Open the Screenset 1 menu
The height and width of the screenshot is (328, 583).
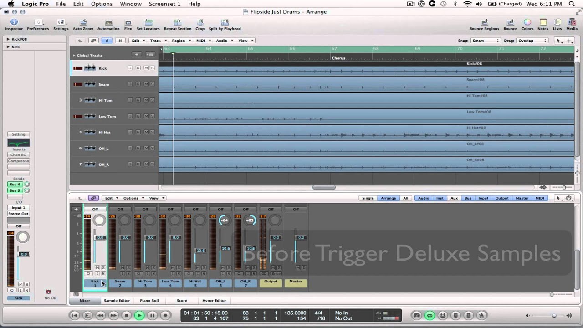pos(164,4)
